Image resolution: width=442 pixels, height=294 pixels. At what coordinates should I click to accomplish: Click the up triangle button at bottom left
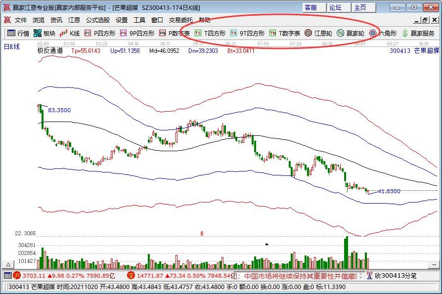(x=8, y=265)
